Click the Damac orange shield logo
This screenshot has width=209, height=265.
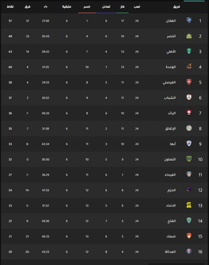point(189,236)
